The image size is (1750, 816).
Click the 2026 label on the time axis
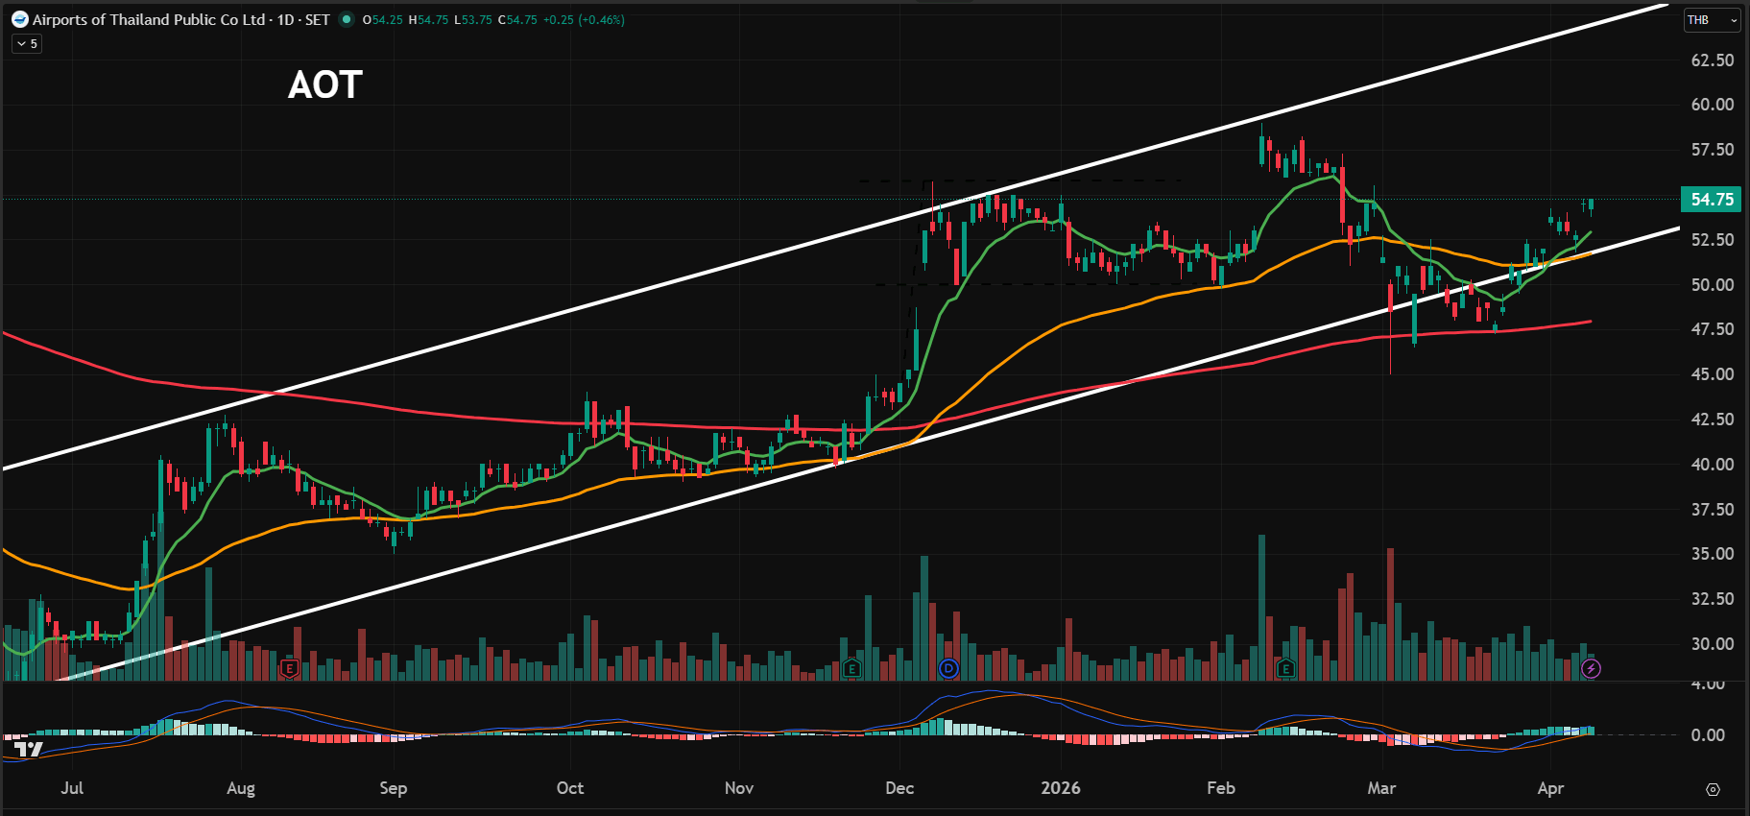pyautogui.click(x=1061, y=788)
